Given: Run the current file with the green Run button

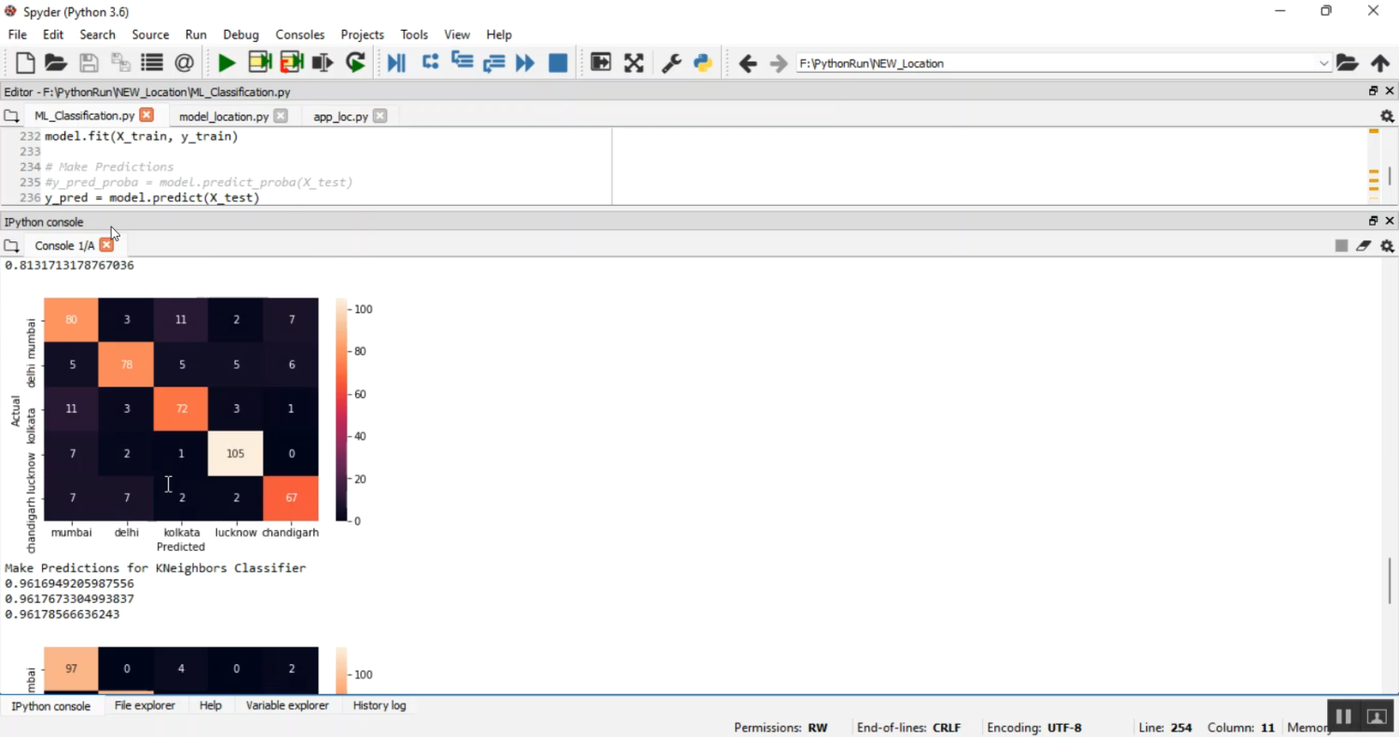Looking at the screenshot, I should [226, 62].
